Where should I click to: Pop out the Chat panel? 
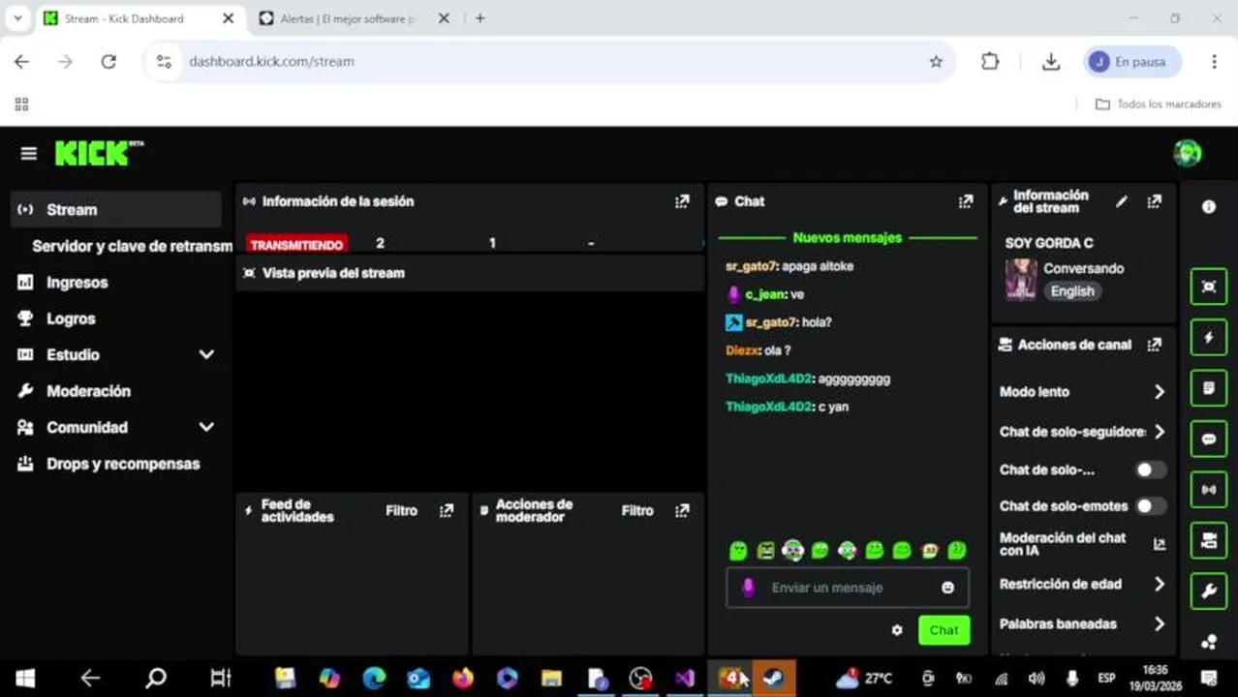click(966, 201)
